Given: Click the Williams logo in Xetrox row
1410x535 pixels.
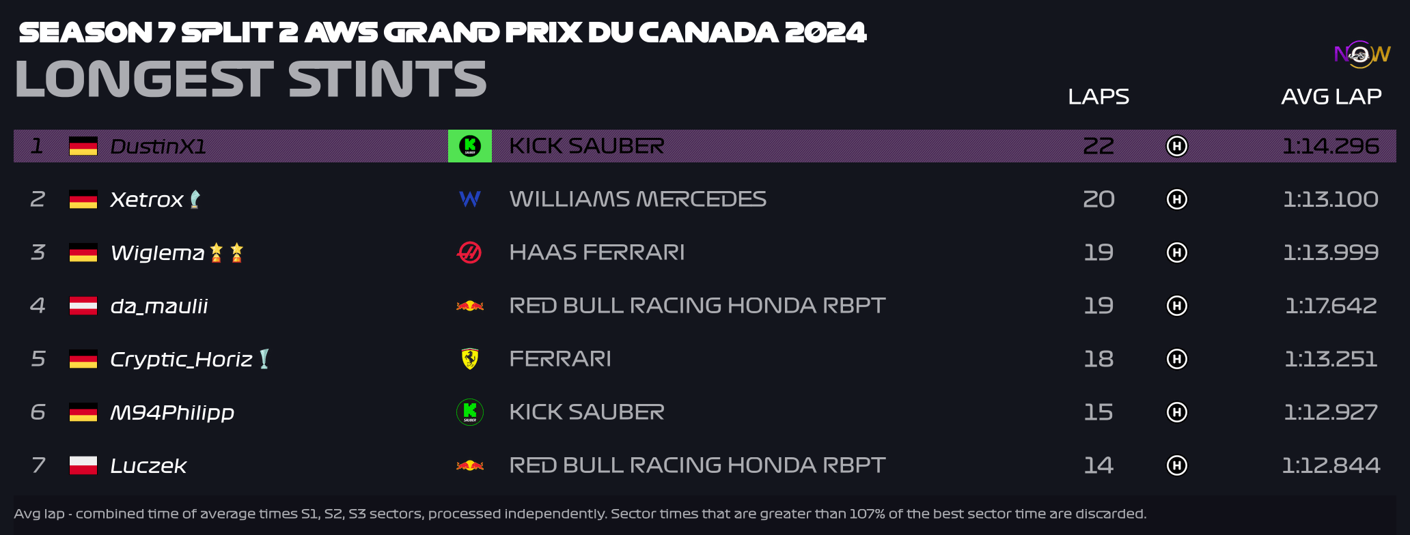Looking at the screenshot, I should pyautogui.click(x=470, y=199).
